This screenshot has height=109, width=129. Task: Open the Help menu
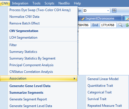[77, 3]
